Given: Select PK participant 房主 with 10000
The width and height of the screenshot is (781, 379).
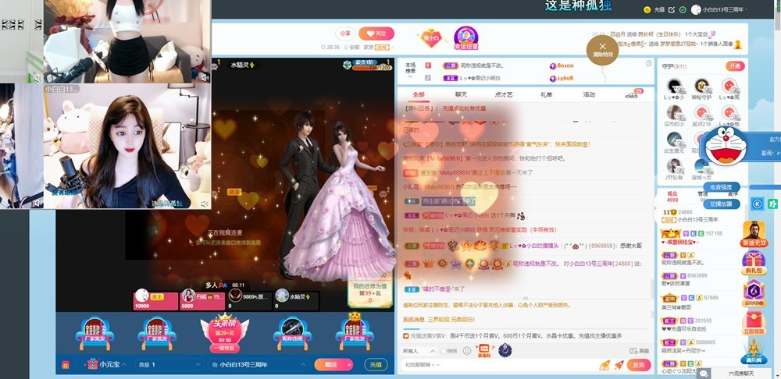Looking at the screenshot, I should [x=156, y=300].
